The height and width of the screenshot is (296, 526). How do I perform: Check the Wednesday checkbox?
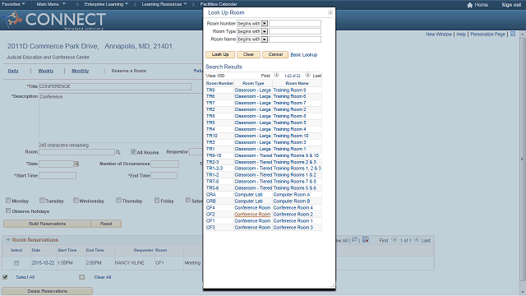coord(76,201)
